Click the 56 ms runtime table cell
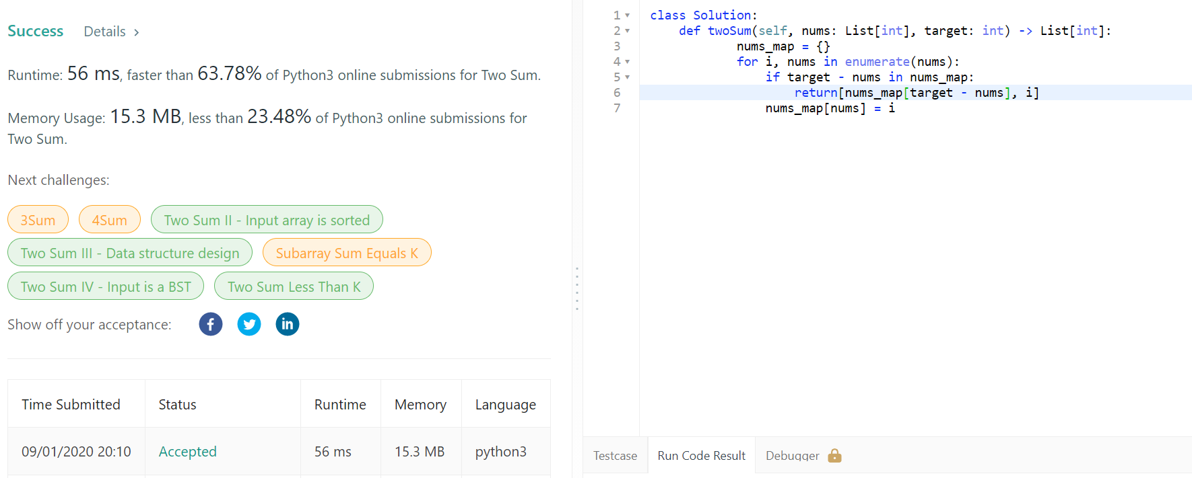This screenshot has width=1192, height=478. [x=333, y=451]
